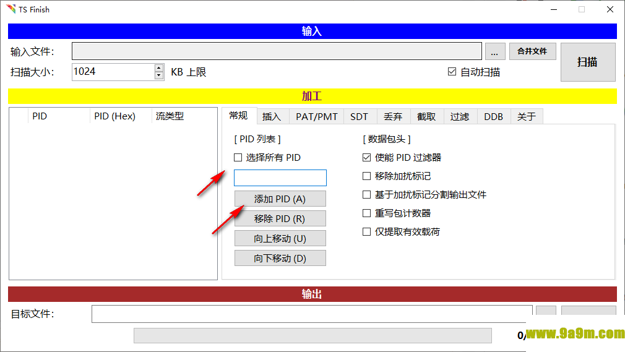
Task: Decrease scan size with down arrow
Action: 159,75
